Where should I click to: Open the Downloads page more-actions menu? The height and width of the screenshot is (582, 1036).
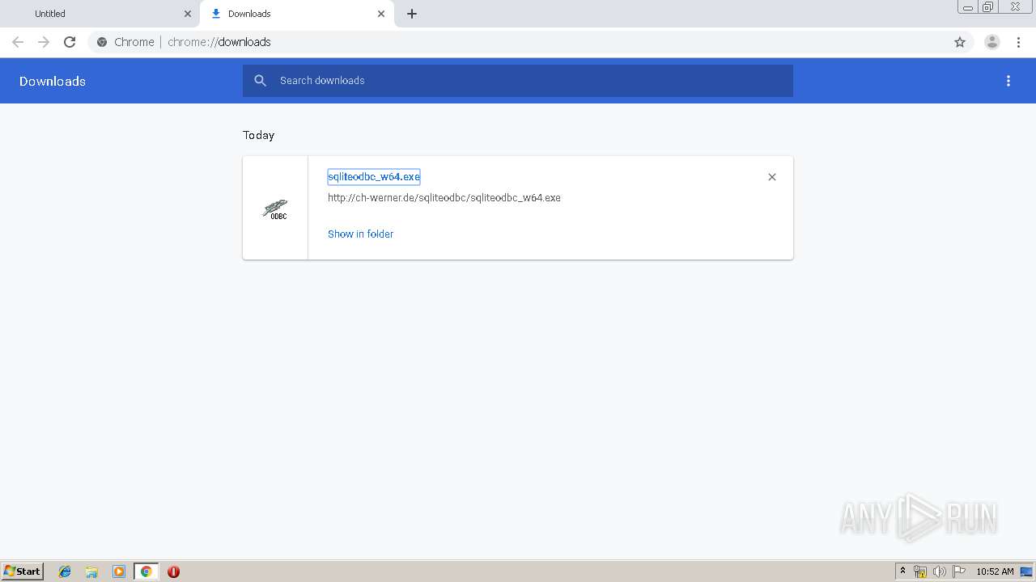click(x=1008, y=81)
